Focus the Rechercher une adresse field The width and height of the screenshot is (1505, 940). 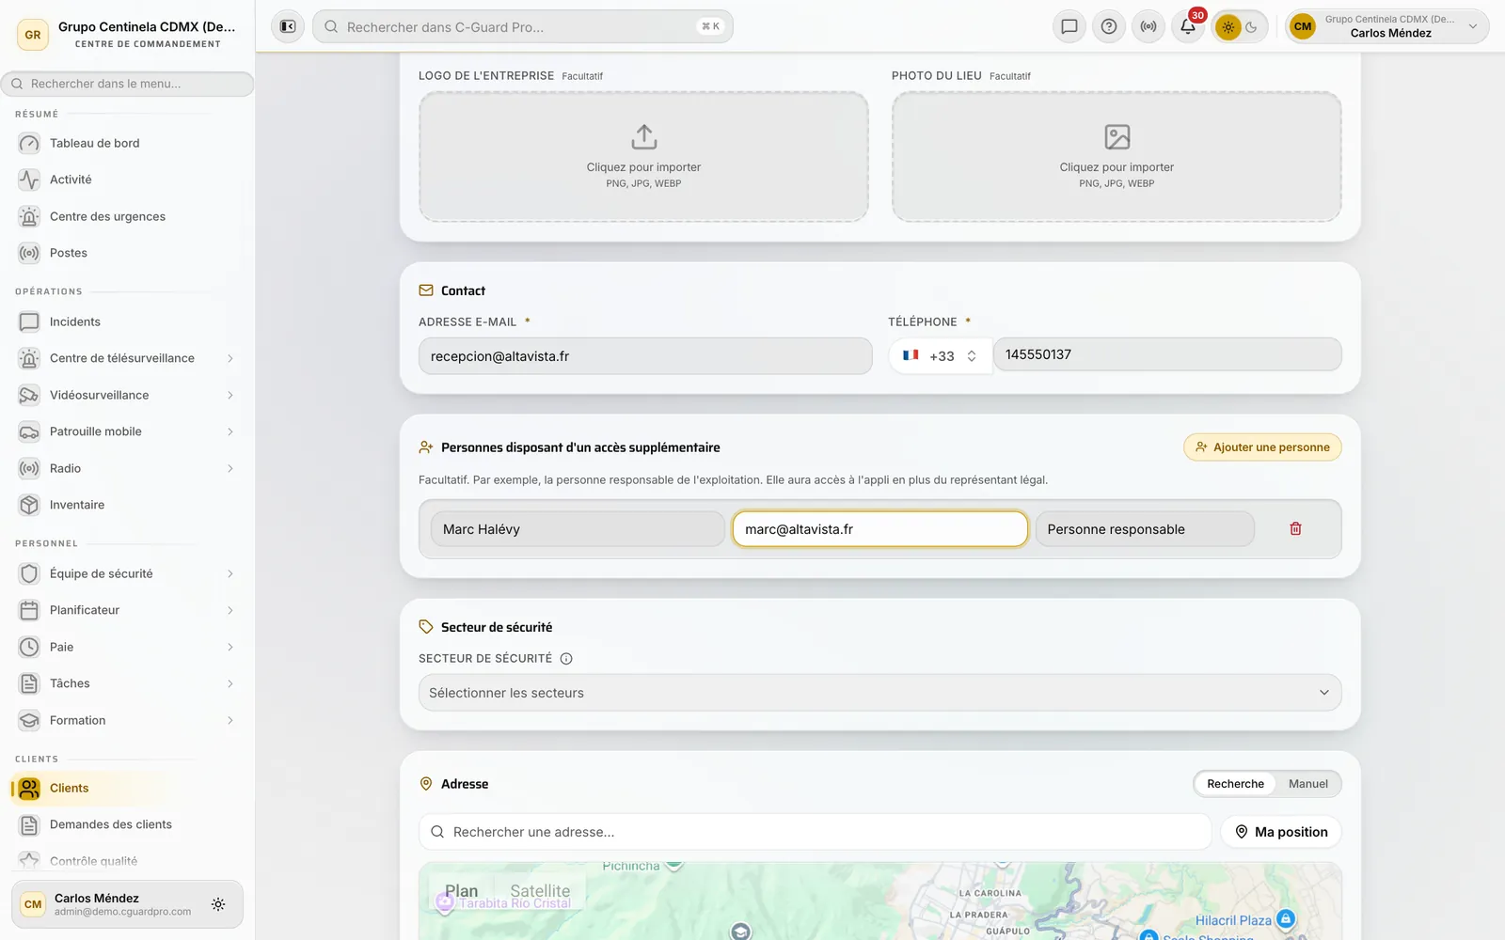[816, 832]
